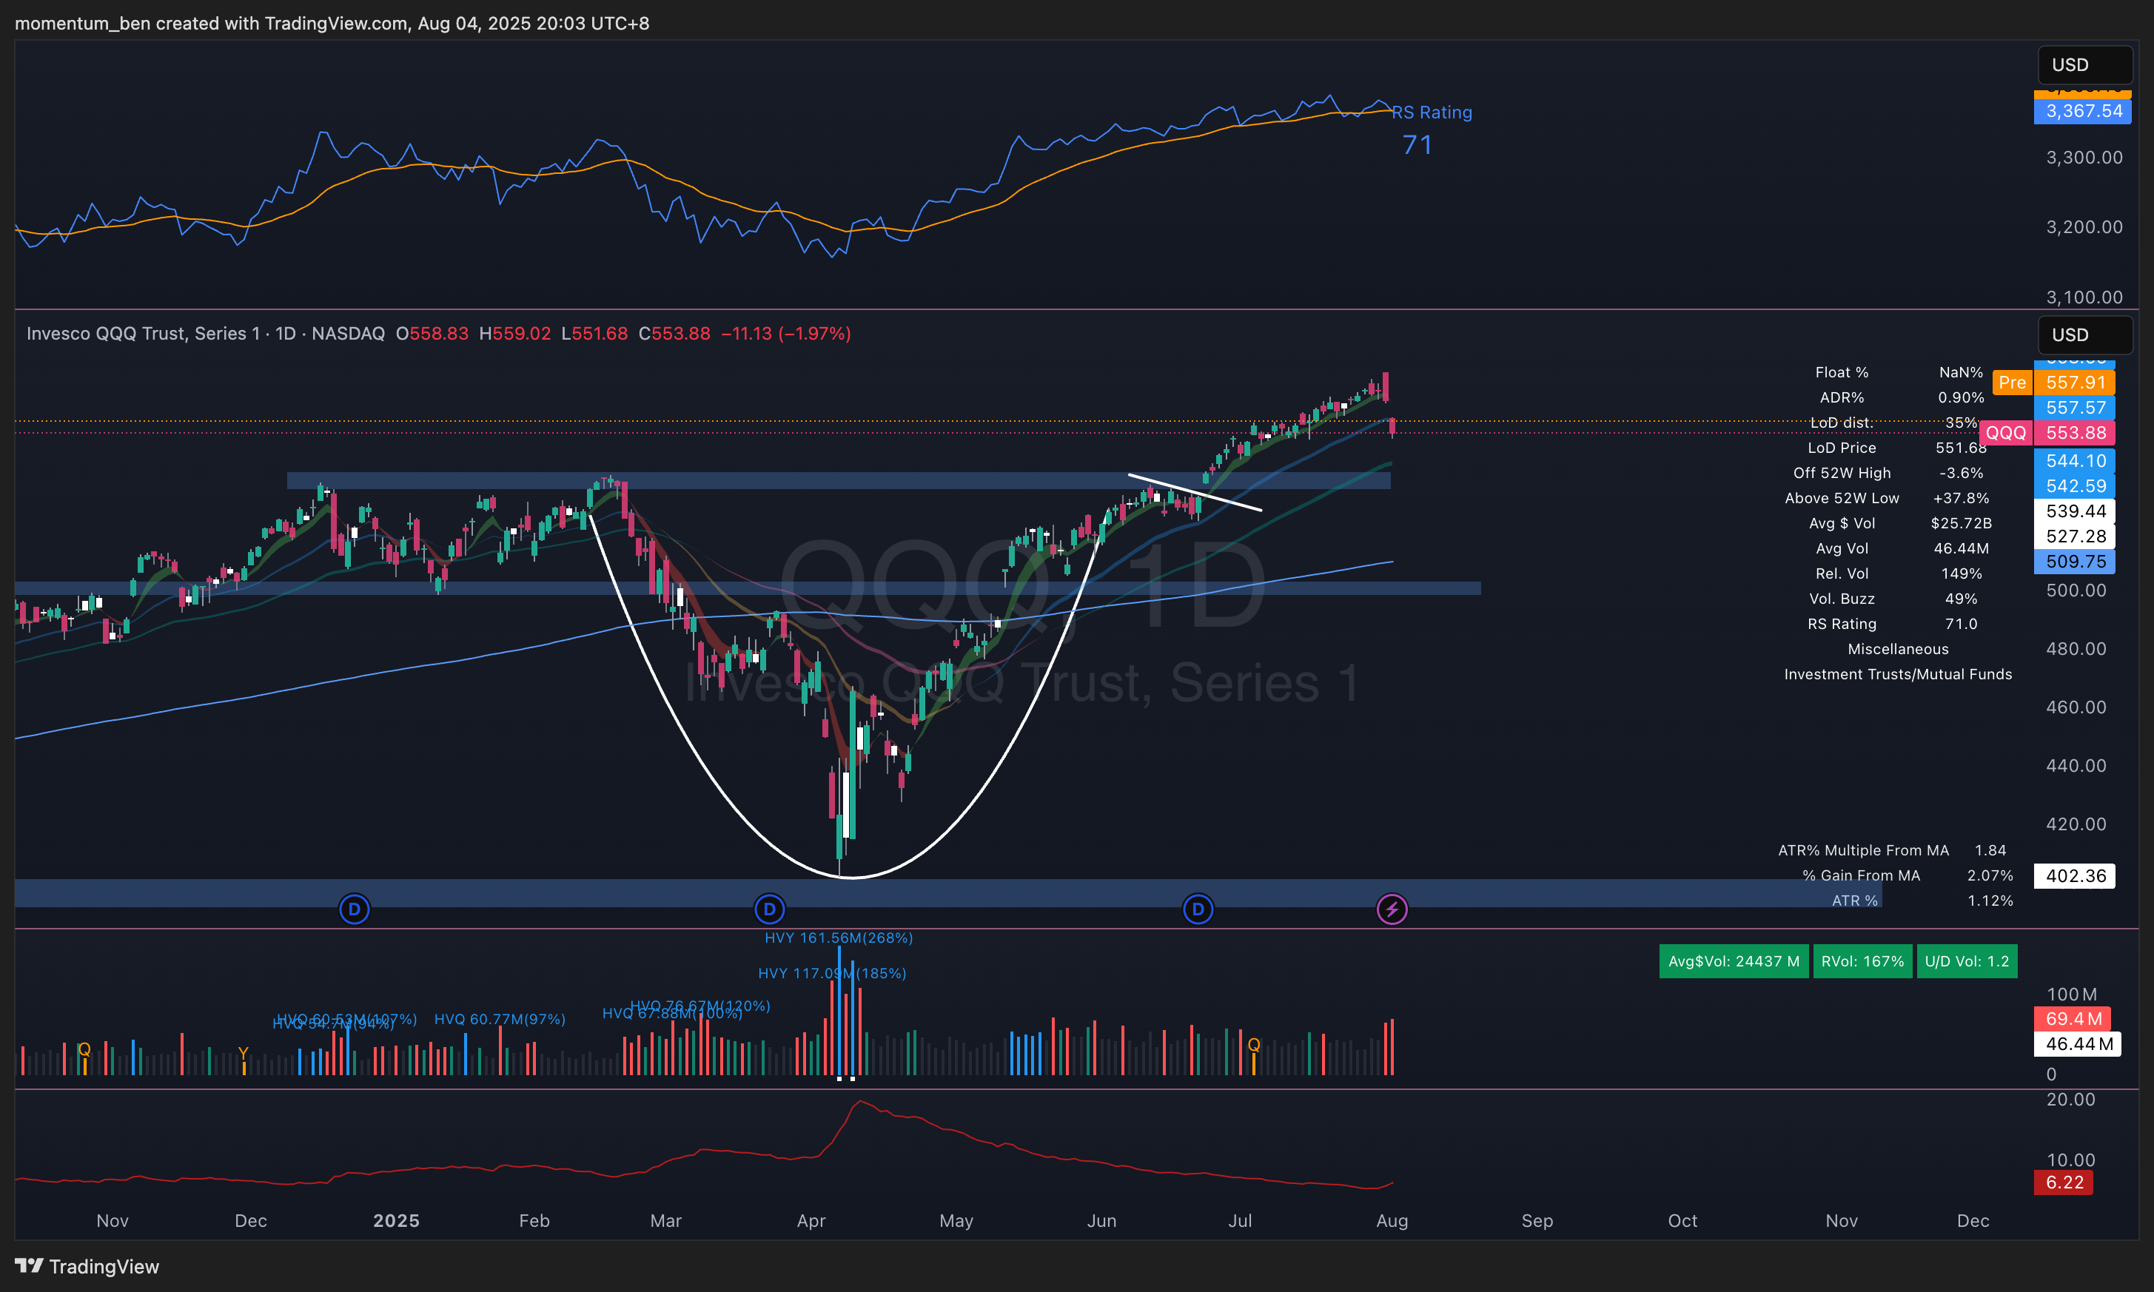Screen dimensions: 2154x1292
Task: Click the purple lightning bolt event marker
Action: coord(1392,909)
